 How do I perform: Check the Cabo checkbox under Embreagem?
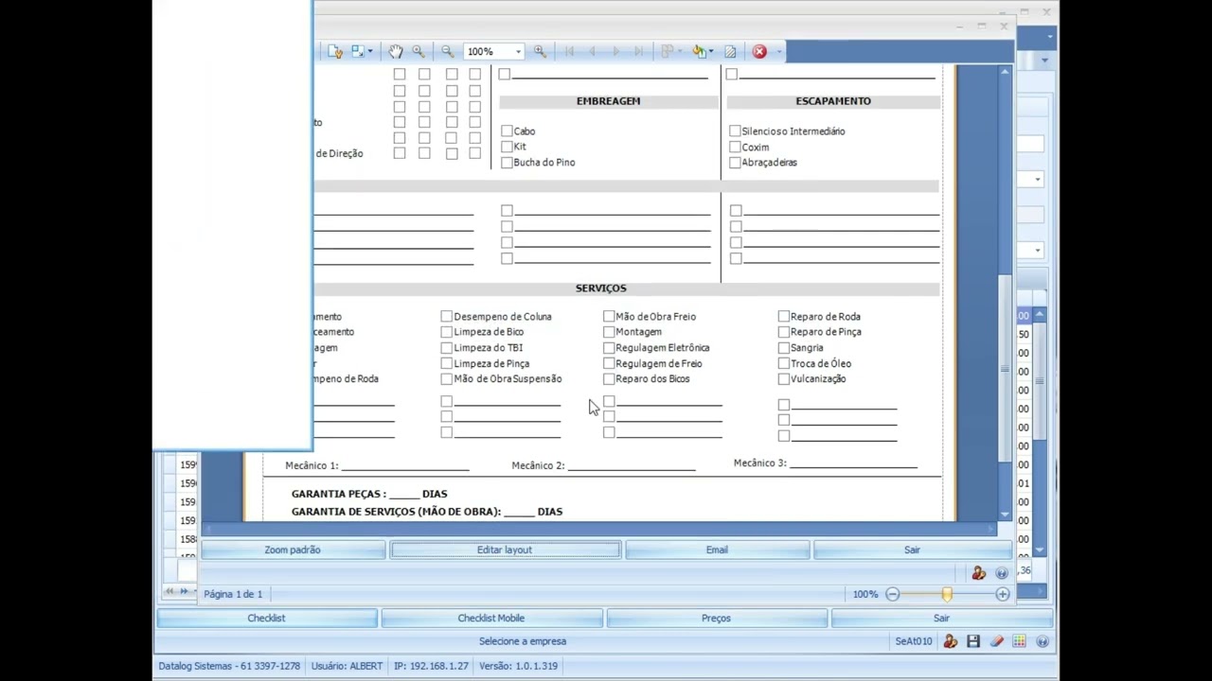tap(507, 131)
